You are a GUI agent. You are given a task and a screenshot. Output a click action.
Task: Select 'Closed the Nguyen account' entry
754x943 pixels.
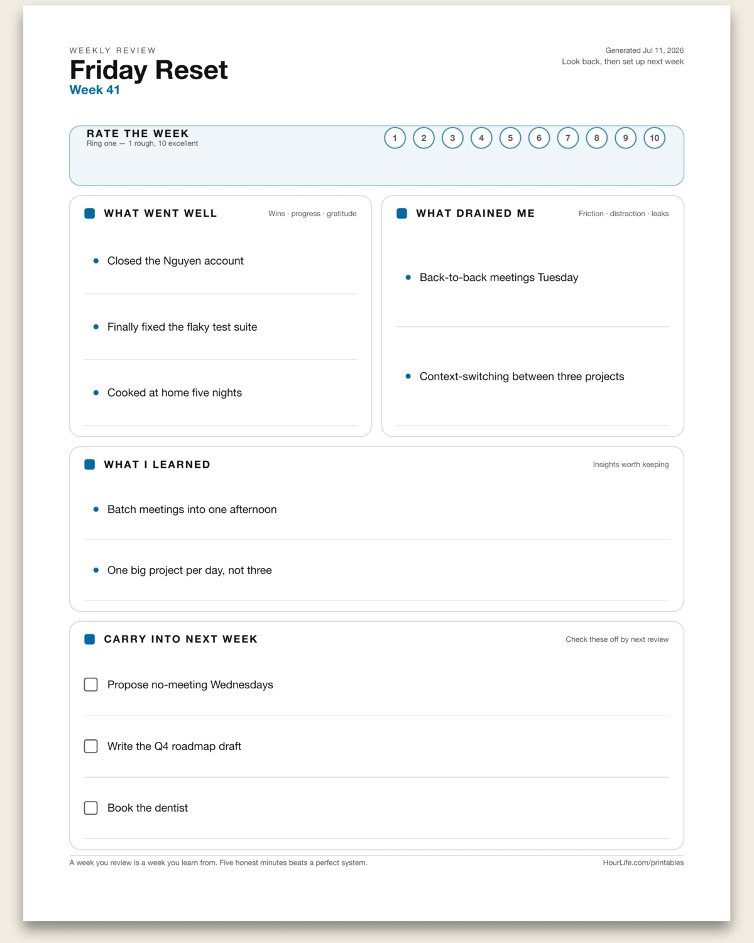coord(175,261)
